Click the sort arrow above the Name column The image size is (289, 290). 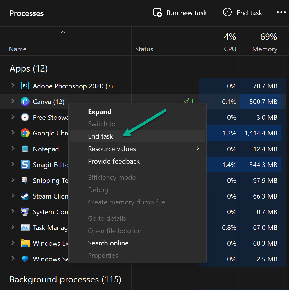pos(63,32)
